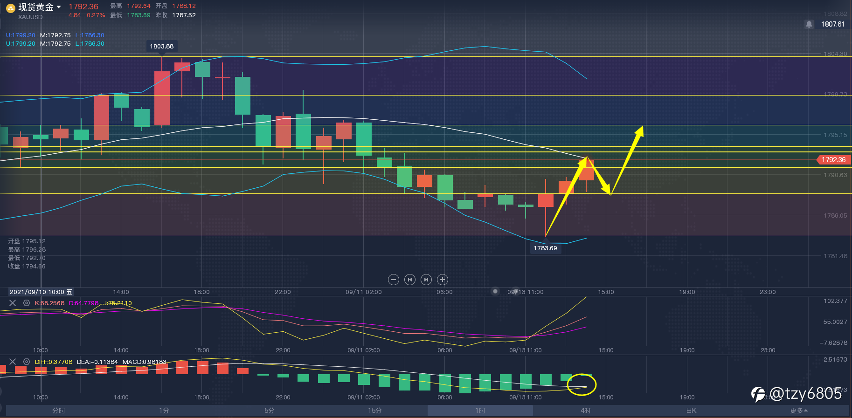Close the KDJ indicator panel

point(13,303)
